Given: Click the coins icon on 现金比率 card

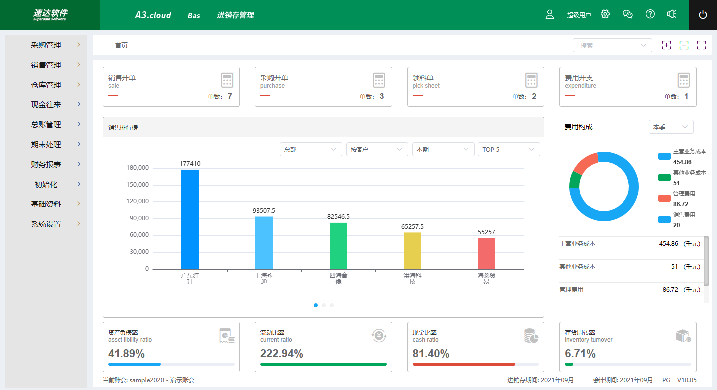Looking at the screenshot, I should (531, 335).
